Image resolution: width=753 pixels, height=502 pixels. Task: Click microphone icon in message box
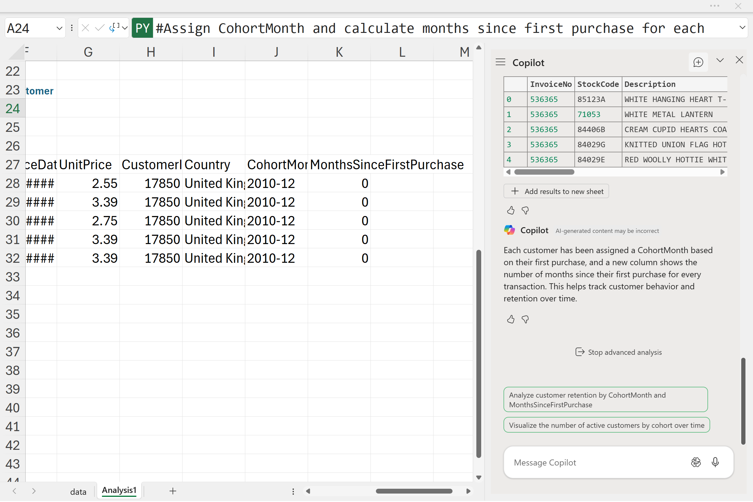pos(715,462)
